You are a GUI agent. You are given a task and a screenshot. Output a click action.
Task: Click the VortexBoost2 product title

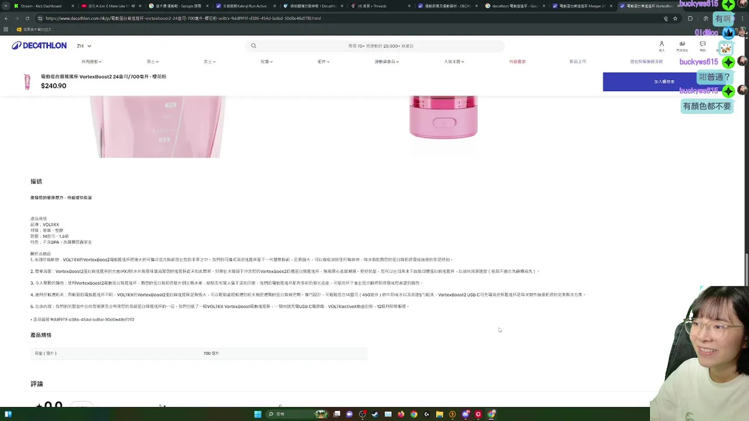[104, 77]
